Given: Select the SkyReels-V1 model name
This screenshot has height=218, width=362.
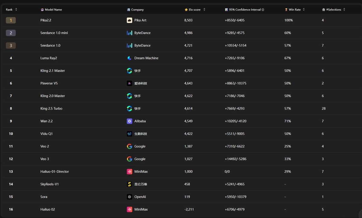Looking at the screenshot, I should 50,184.
